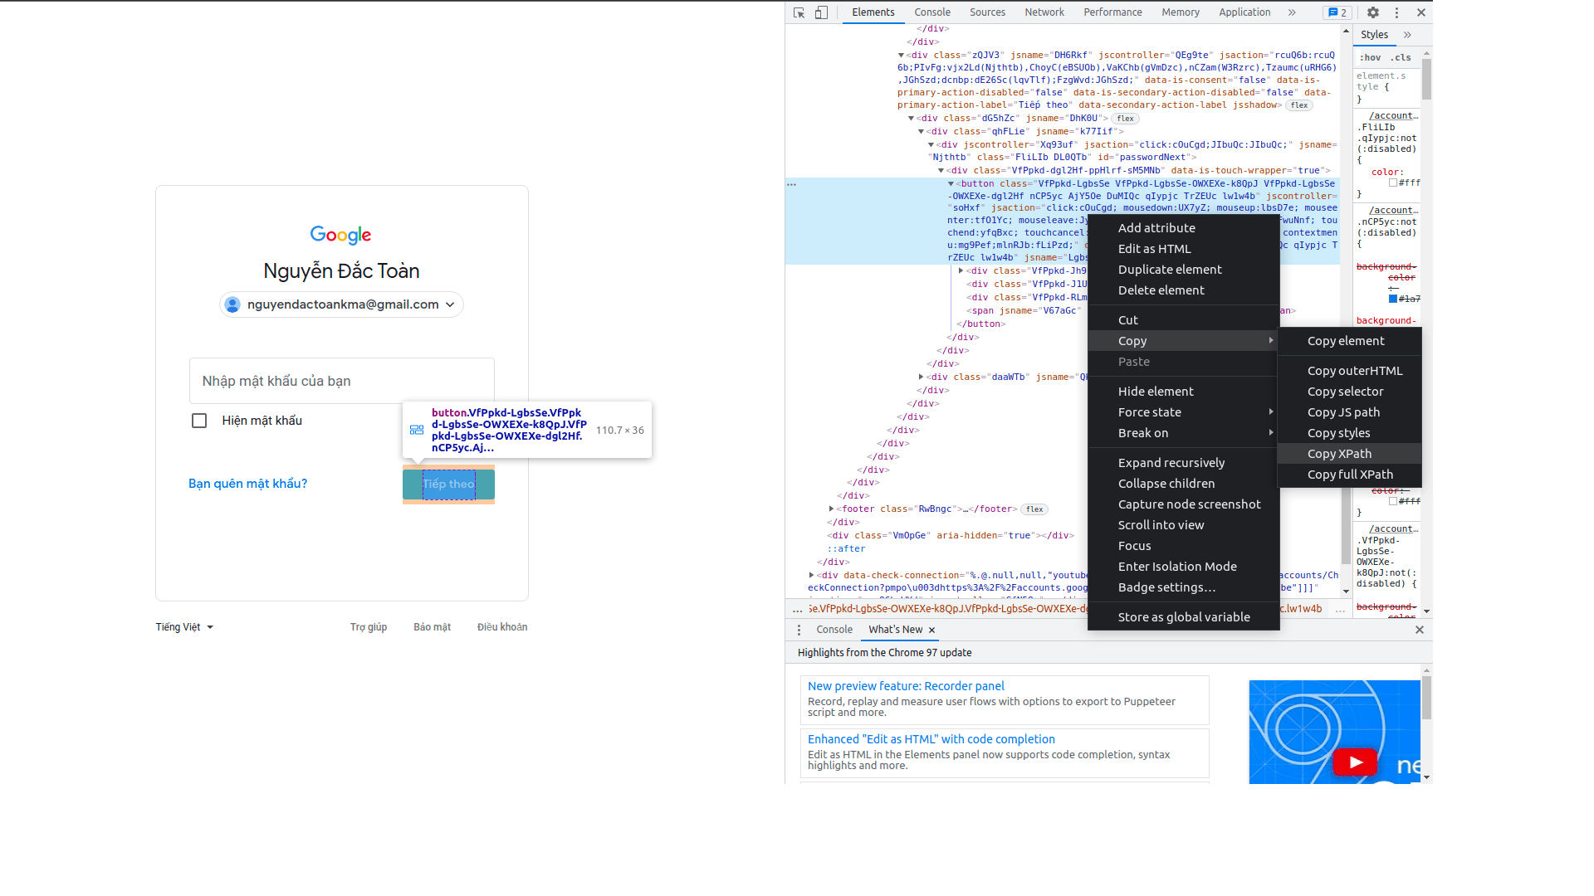This screenshot has height=896, width=1594.
Task: Toggle the device toolbar icon
Action: click(822, 12)
